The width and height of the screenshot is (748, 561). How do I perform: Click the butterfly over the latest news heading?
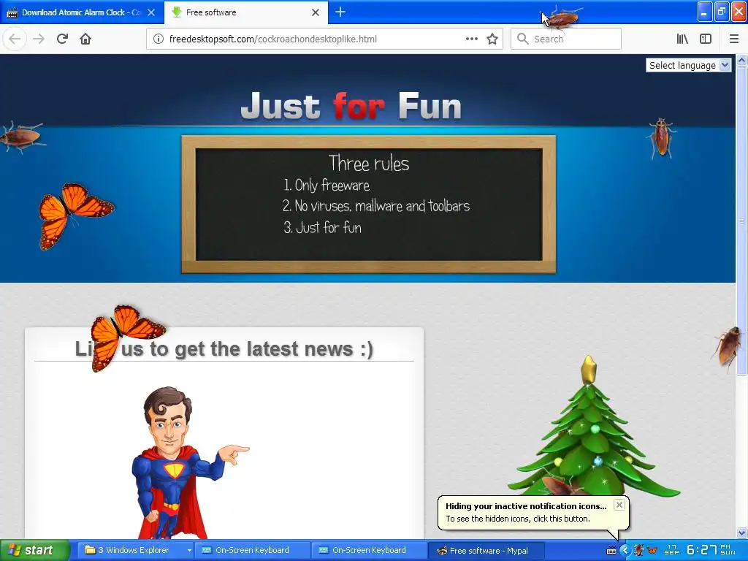[127, 337]
